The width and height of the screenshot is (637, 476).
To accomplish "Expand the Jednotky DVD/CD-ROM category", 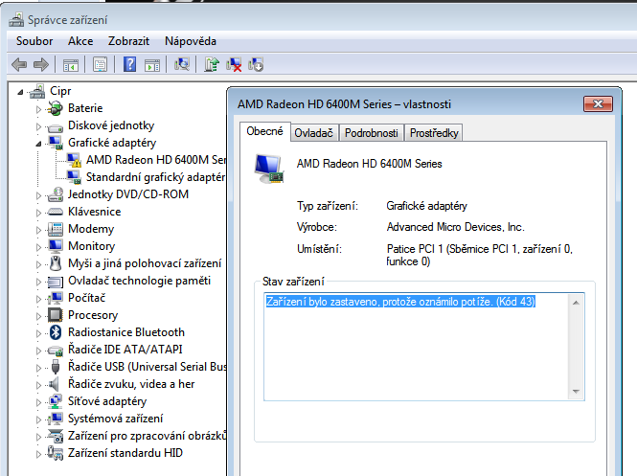I will 38,195.
